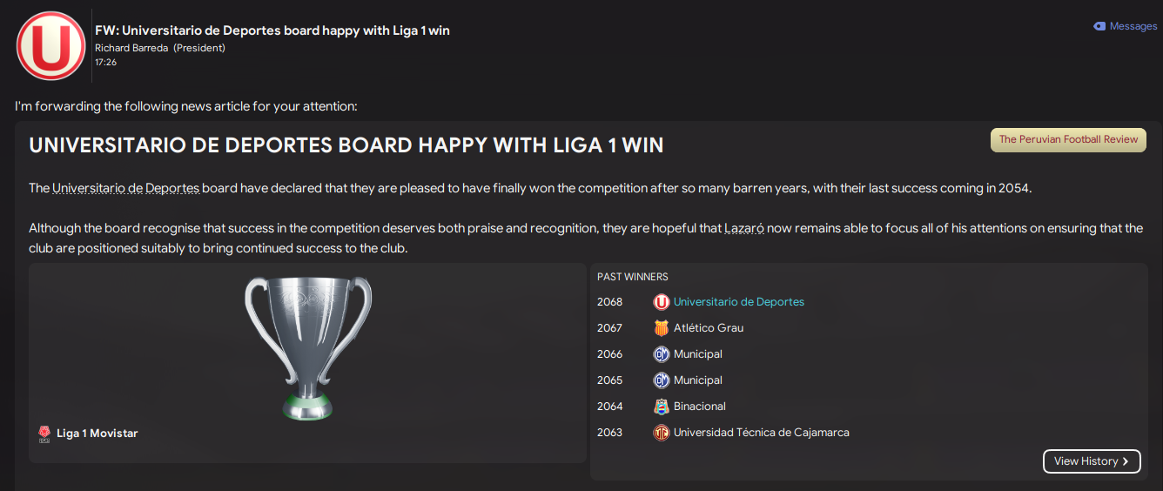This screenshot has width=1163, height=491.
Task: Click The Peruvian Football Review source tag
Action: coord(1068,139)
